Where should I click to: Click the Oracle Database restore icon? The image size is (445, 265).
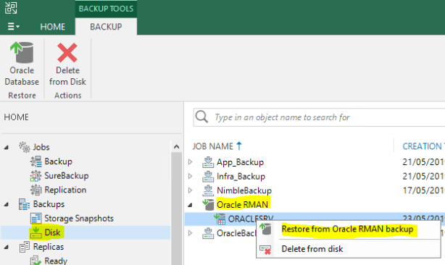(x=22, y=52)
